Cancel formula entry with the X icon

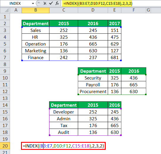(x=45, y=3)
